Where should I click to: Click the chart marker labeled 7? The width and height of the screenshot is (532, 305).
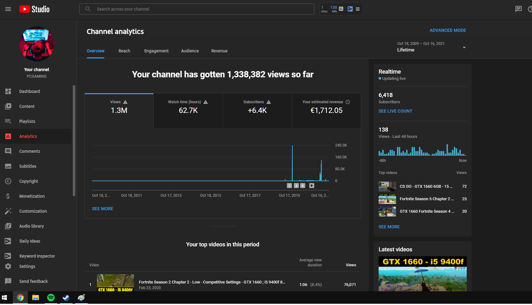[290, 186]
